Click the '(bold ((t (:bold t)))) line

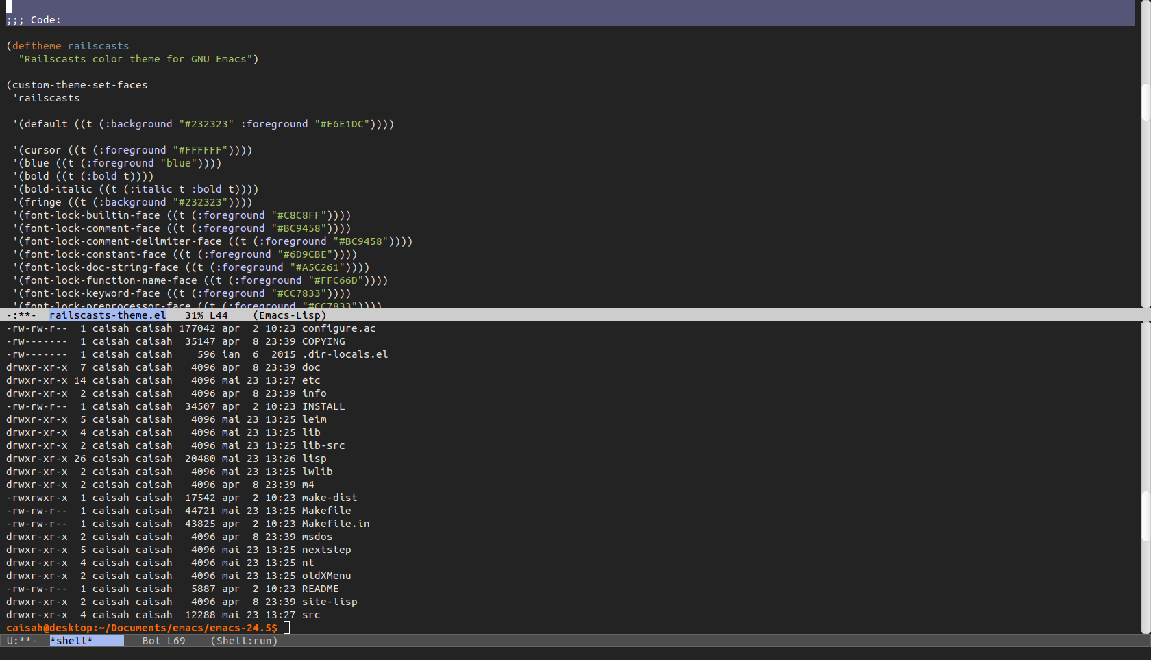[83, 176]
